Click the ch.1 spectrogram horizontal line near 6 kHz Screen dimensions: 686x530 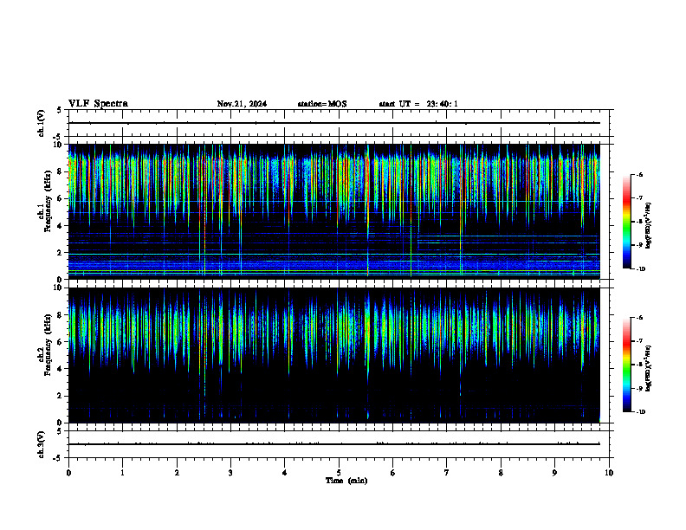[334, 202]
